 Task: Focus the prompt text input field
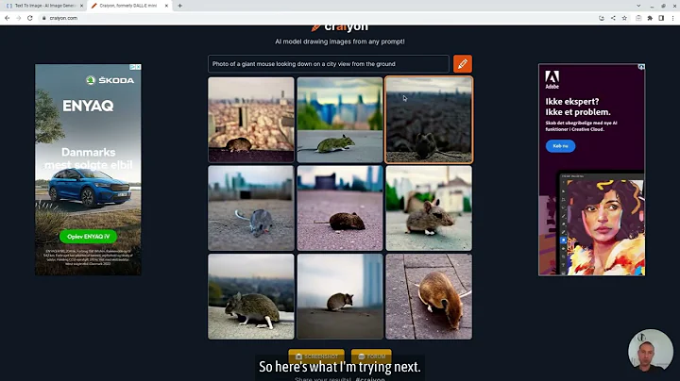pos(329,63)
